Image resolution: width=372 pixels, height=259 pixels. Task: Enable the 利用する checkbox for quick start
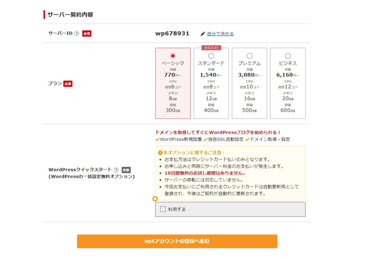pyautogui.click(x=163, y=209)
